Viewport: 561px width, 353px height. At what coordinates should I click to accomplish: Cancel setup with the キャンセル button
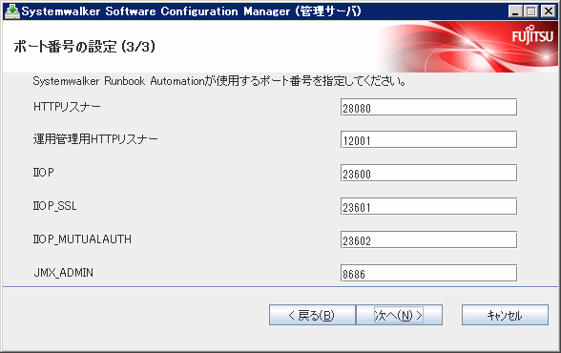pyautogui.click(x=505, y=315)
